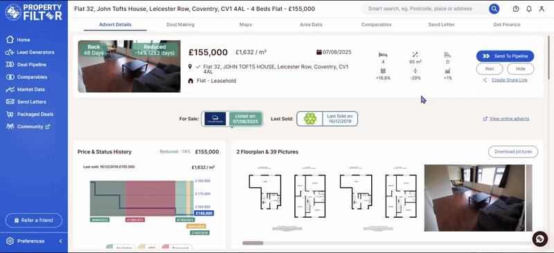Open the living room photo in gallery
The width and height of the screenshot is (554, 253).
point(474,198)
